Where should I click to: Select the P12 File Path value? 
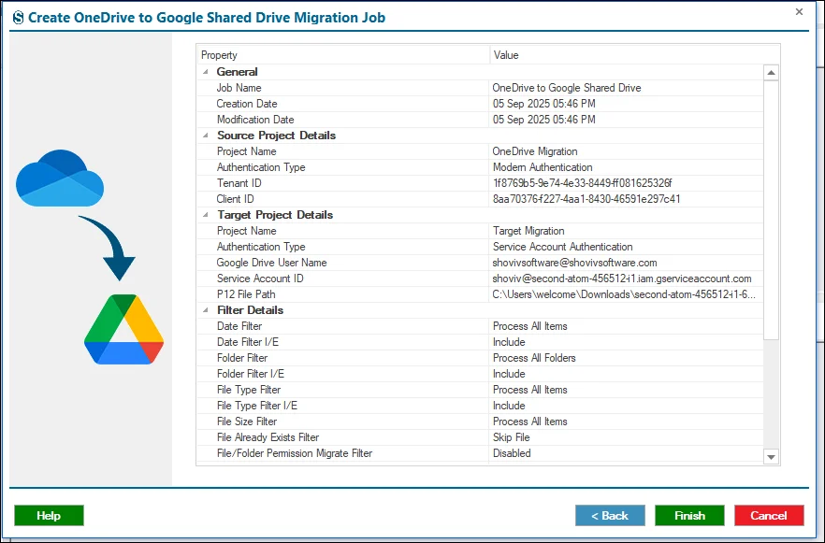point(624,294)
